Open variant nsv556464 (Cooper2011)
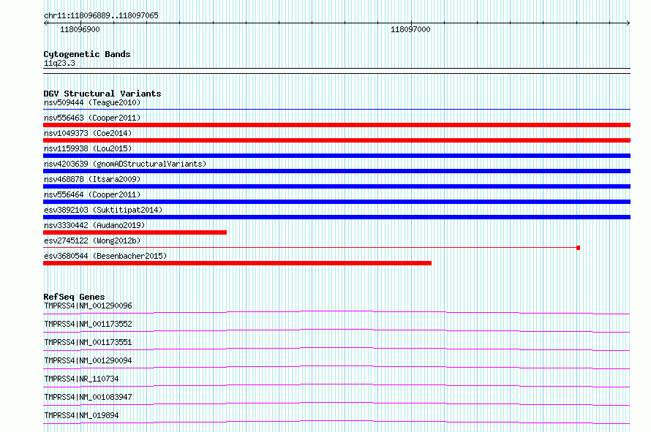Viewport: 651px width, 432px height. [x=92, y=194]
